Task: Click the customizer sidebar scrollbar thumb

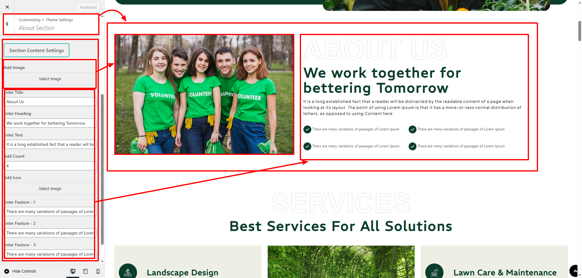Action: point(102,169)
